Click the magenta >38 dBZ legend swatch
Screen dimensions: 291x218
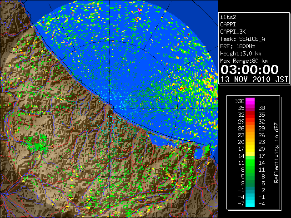250,101
